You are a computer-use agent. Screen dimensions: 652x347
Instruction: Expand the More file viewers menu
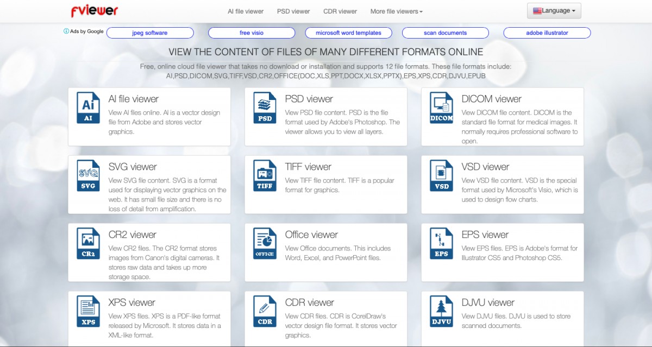(396, 11)
